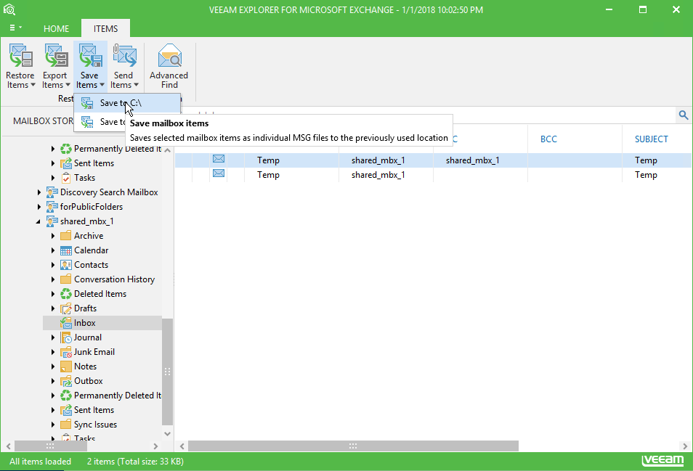The height and width of the screenshot is (471, 693).
Task: Select the Outbox folder
Action: 89,381
